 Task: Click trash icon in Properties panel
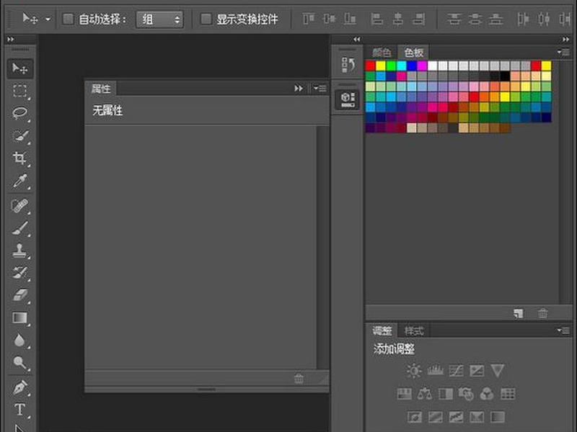pos(299,379)
